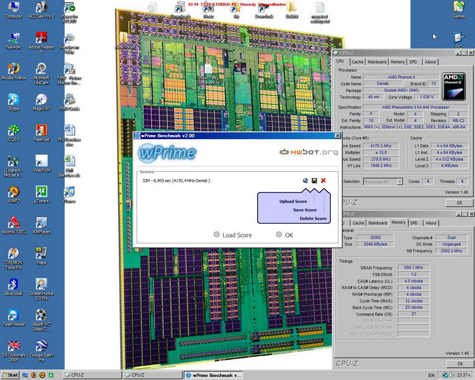The image size is (475, 380).
Task: Open ICQ6.5 desktop shortcut
Action: coord(14,133)
